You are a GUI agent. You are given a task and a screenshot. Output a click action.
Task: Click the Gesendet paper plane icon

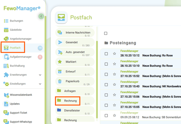pos(60,42)
